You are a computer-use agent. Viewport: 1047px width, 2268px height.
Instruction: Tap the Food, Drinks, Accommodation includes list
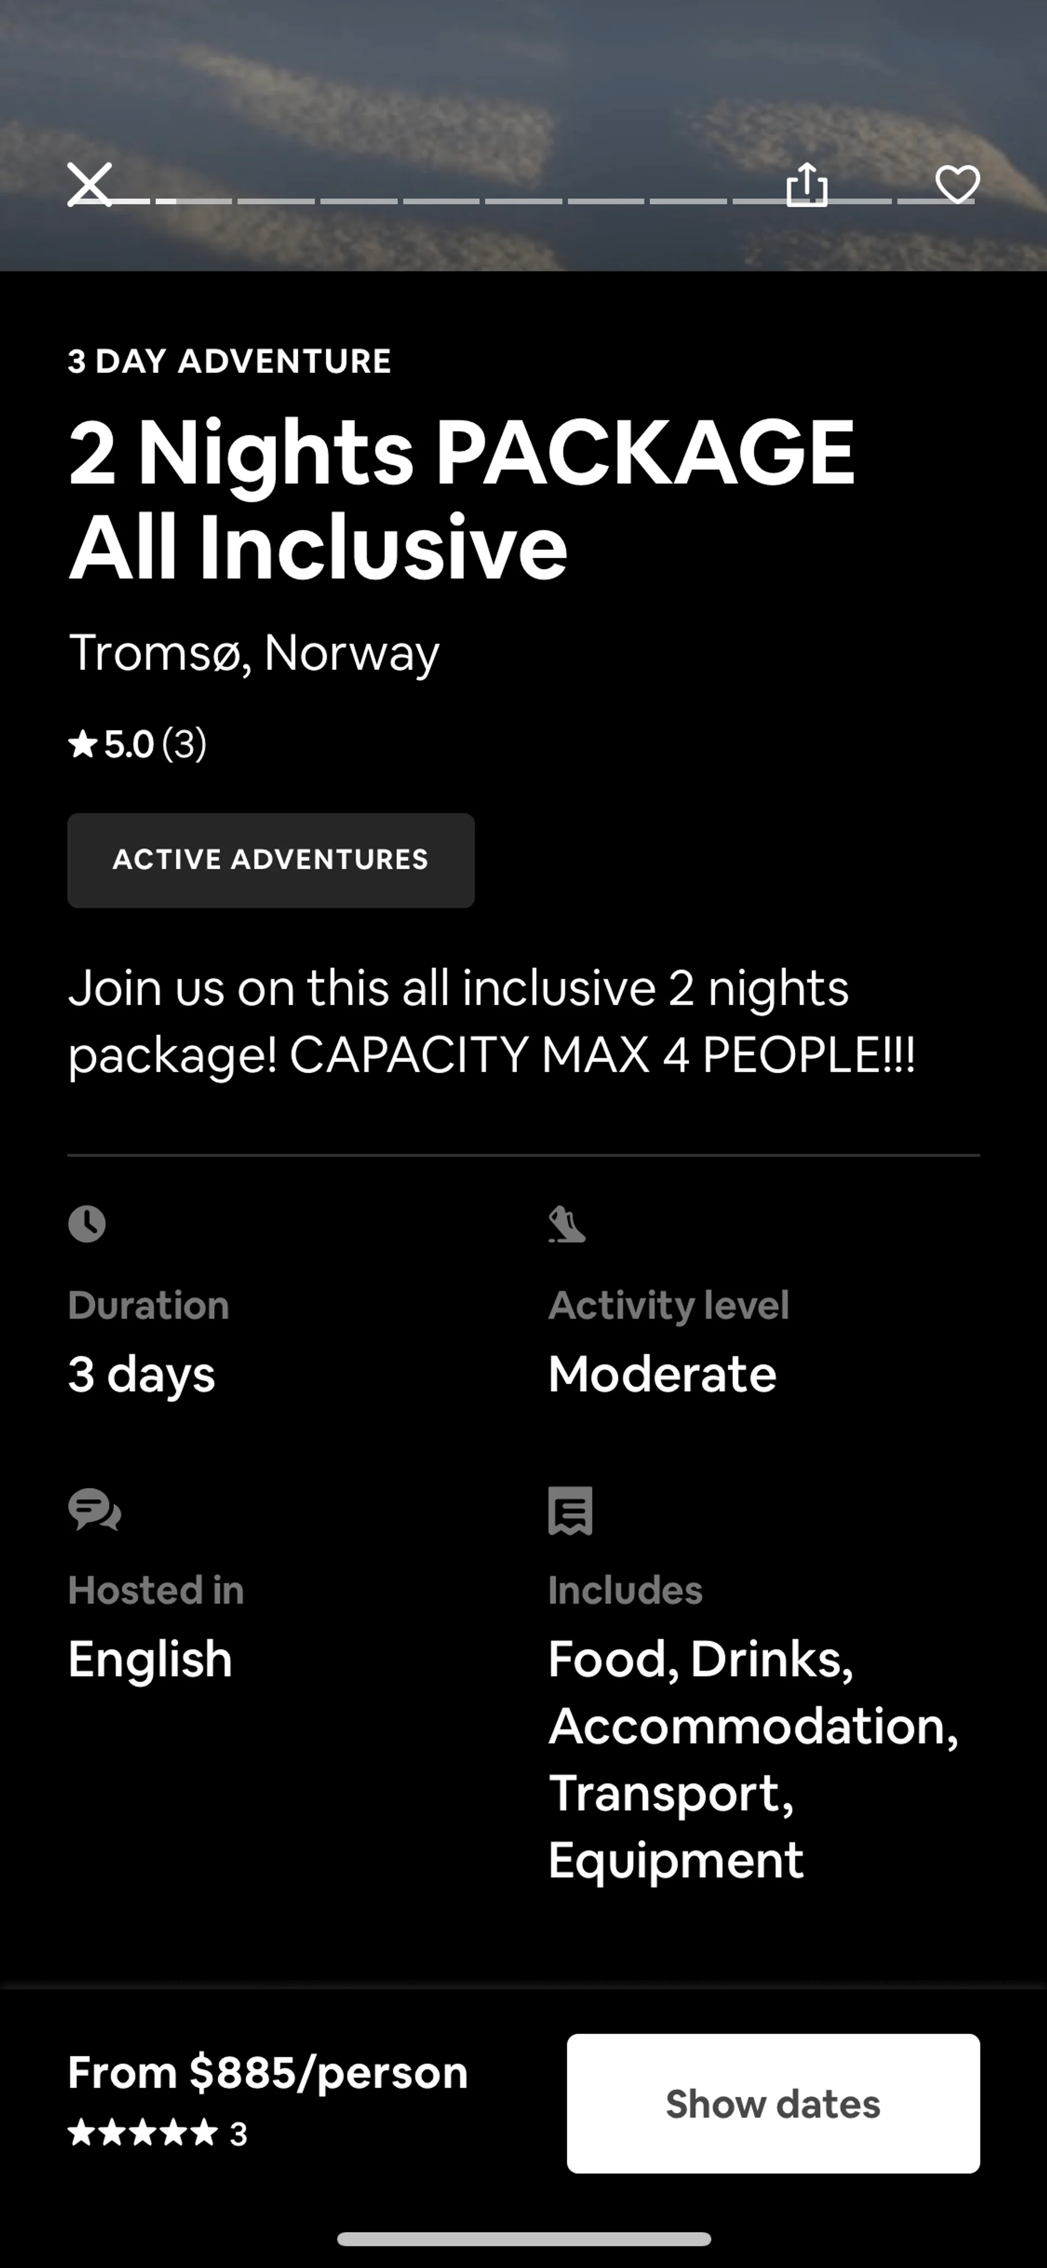[753, 1758]
